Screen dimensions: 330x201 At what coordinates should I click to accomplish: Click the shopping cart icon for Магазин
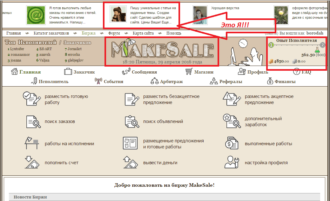pyautogui.click(x=189, y=71)
